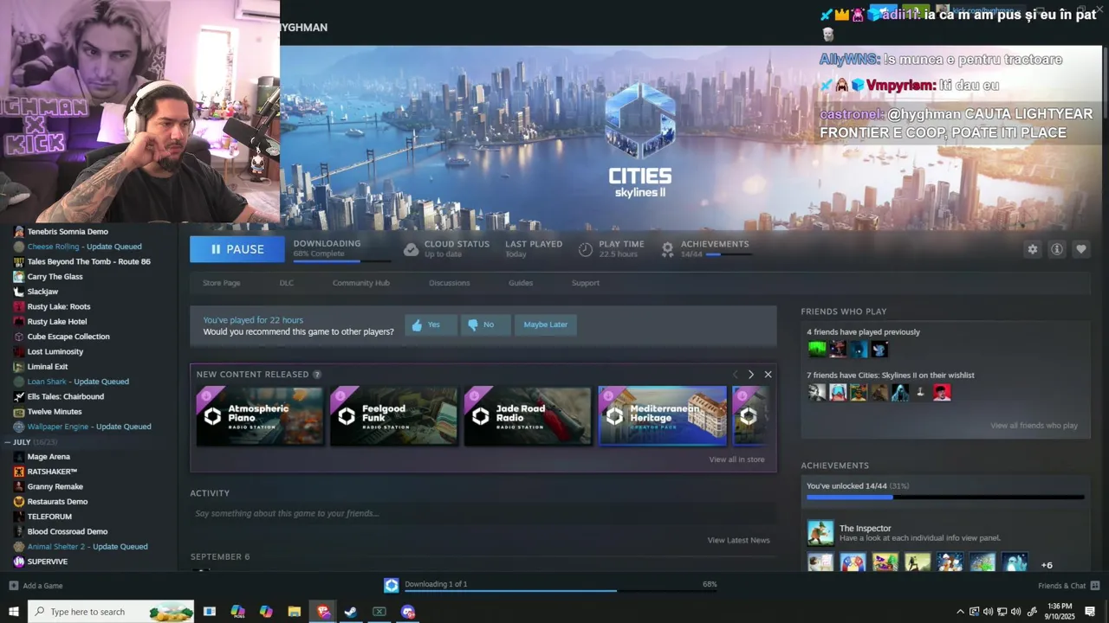Open Jade Road Radio card
The image size is (1109, 623).
528,416
